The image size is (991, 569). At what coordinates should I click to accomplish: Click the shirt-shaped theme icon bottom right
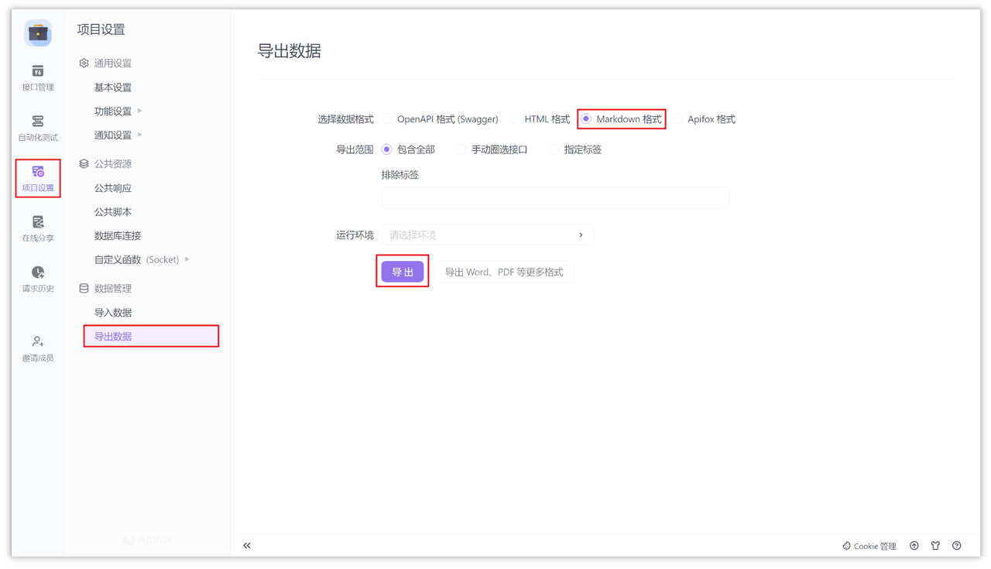tap(935, 545)
